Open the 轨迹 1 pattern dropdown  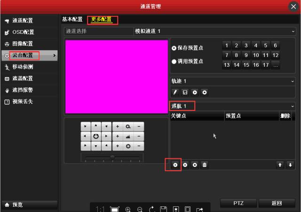[x=233, y=81]
